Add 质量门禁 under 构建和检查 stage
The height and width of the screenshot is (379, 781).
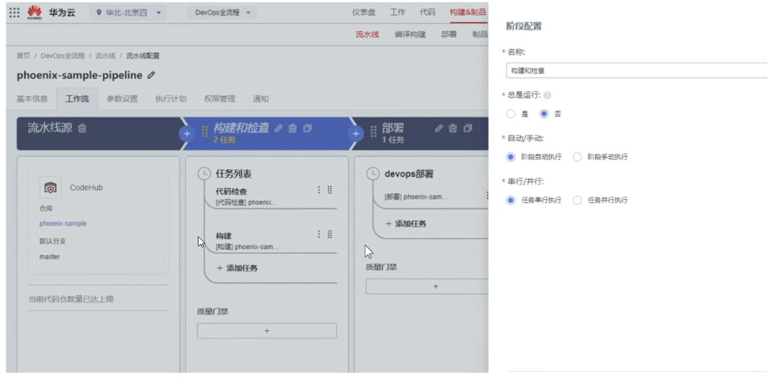tap(267, 331)
